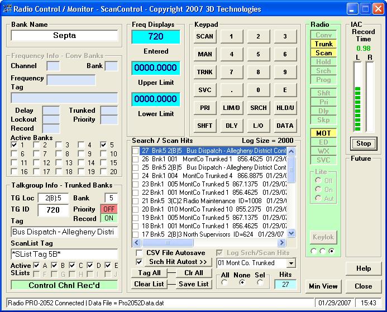Click the Entered frequency display 720
Image resolution: width=387 pixels, height=312 pixels.
coord(156,36)
